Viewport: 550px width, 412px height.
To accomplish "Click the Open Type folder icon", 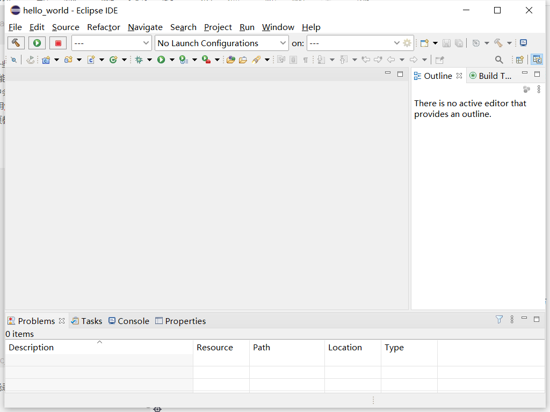I will pos(243,60).
